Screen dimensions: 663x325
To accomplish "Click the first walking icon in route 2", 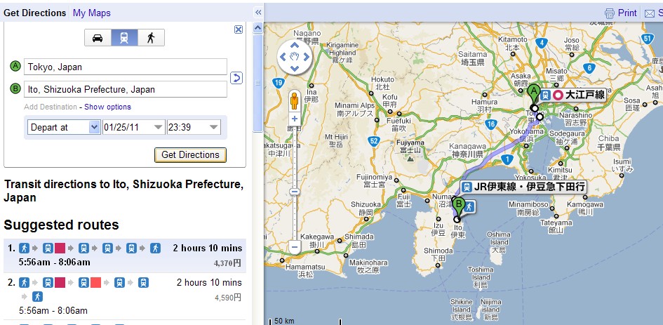I will pos(24,283).
